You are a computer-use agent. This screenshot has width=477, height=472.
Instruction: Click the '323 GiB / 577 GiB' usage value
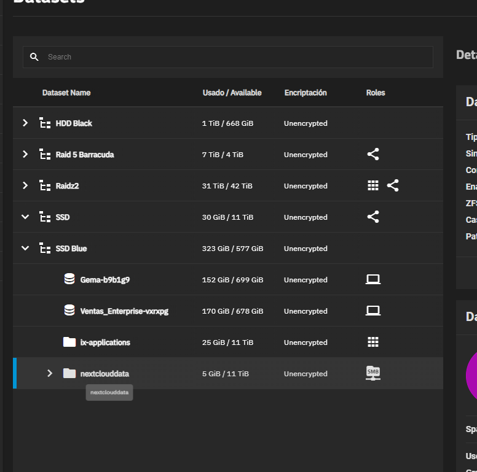tap(233, 249)
